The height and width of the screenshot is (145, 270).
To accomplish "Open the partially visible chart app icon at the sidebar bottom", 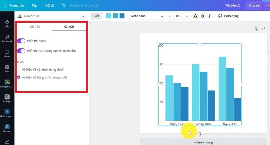I will click(x=7, y=142).
